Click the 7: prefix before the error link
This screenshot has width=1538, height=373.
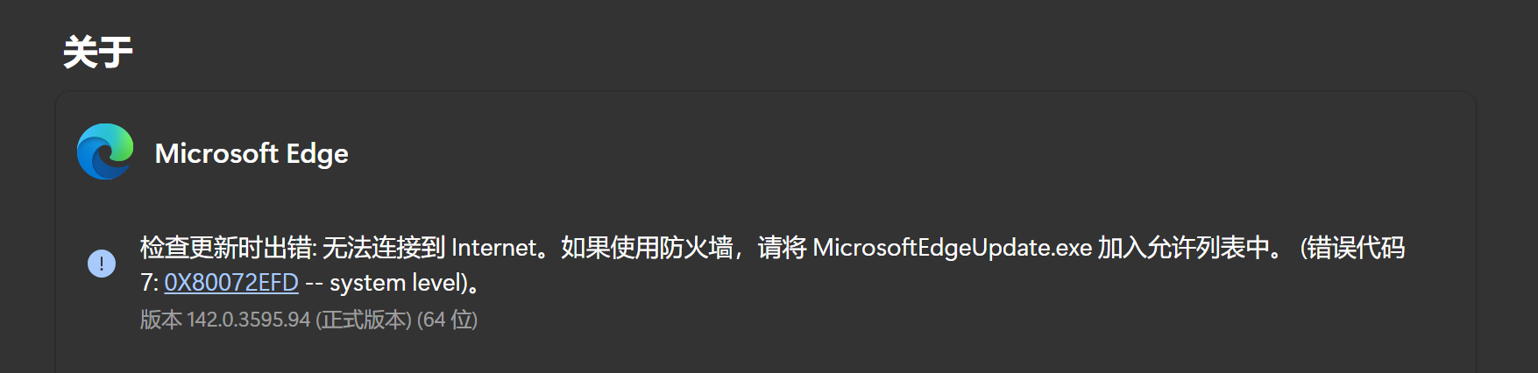(x=149, y=283)
